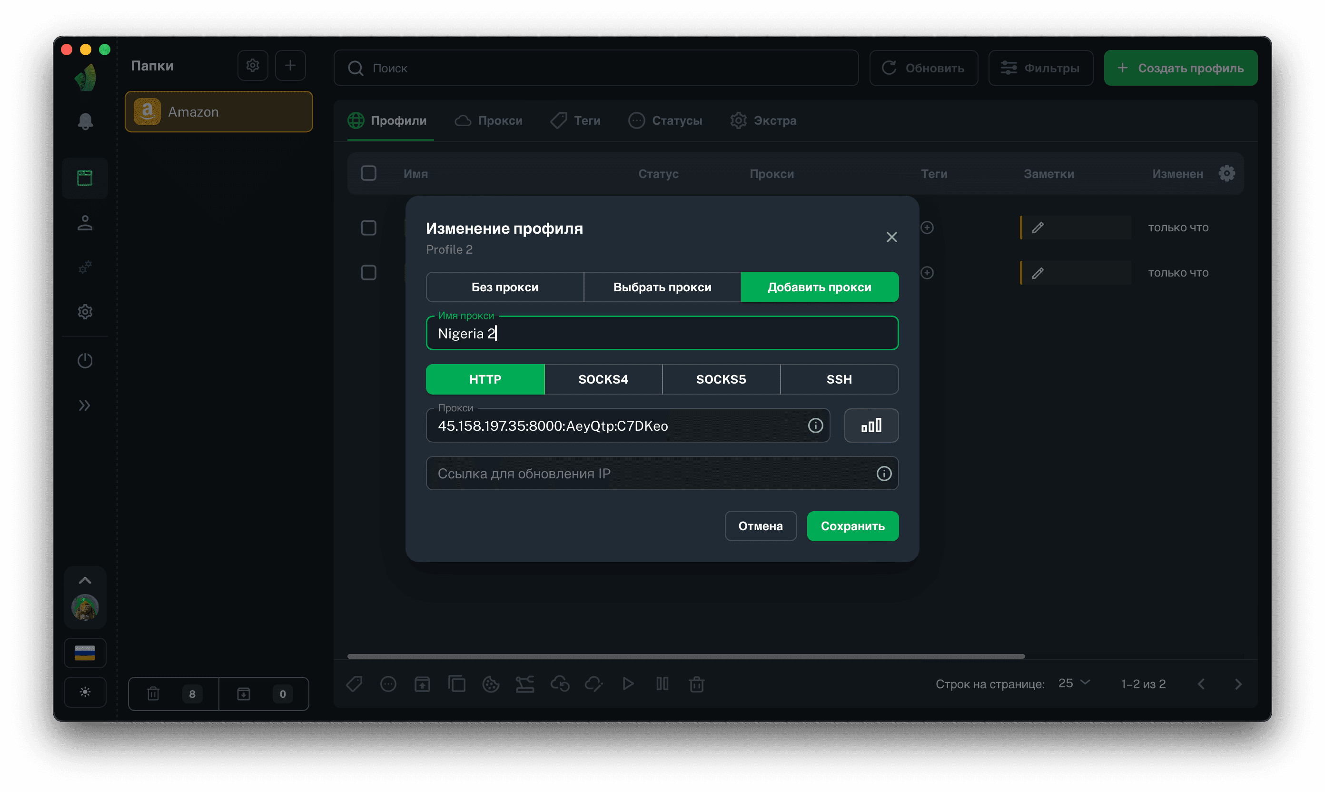Click the Сохранить button
Image resolution: width=1325 pixels, height=792 pixels.
[x=852, y=526]
